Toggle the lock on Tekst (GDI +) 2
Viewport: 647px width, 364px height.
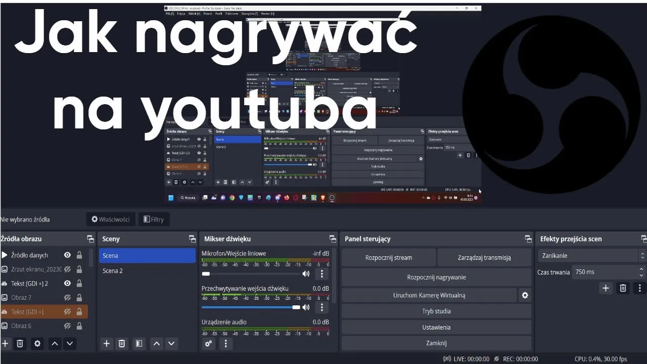(x=79, y=284)
